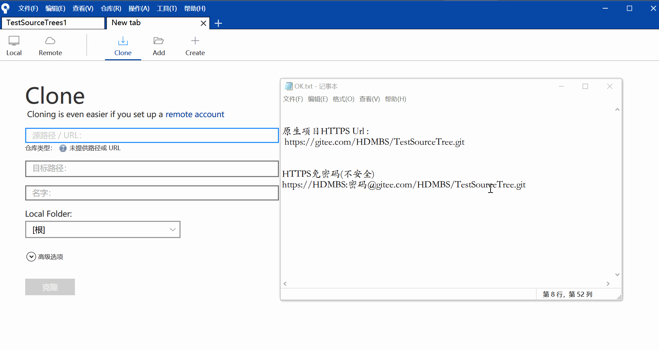Open Notepad 格式(O) menu

(x=343, y=99)
